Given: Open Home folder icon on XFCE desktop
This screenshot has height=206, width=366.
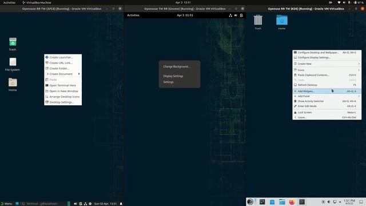Looking at the screenshot, I should pyautogui.click(x=13, y=82).
